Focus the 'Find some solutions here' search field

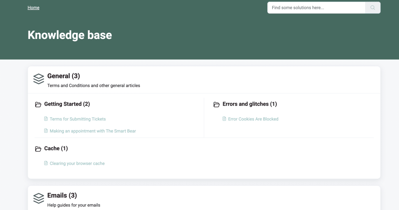pos(316,8)
